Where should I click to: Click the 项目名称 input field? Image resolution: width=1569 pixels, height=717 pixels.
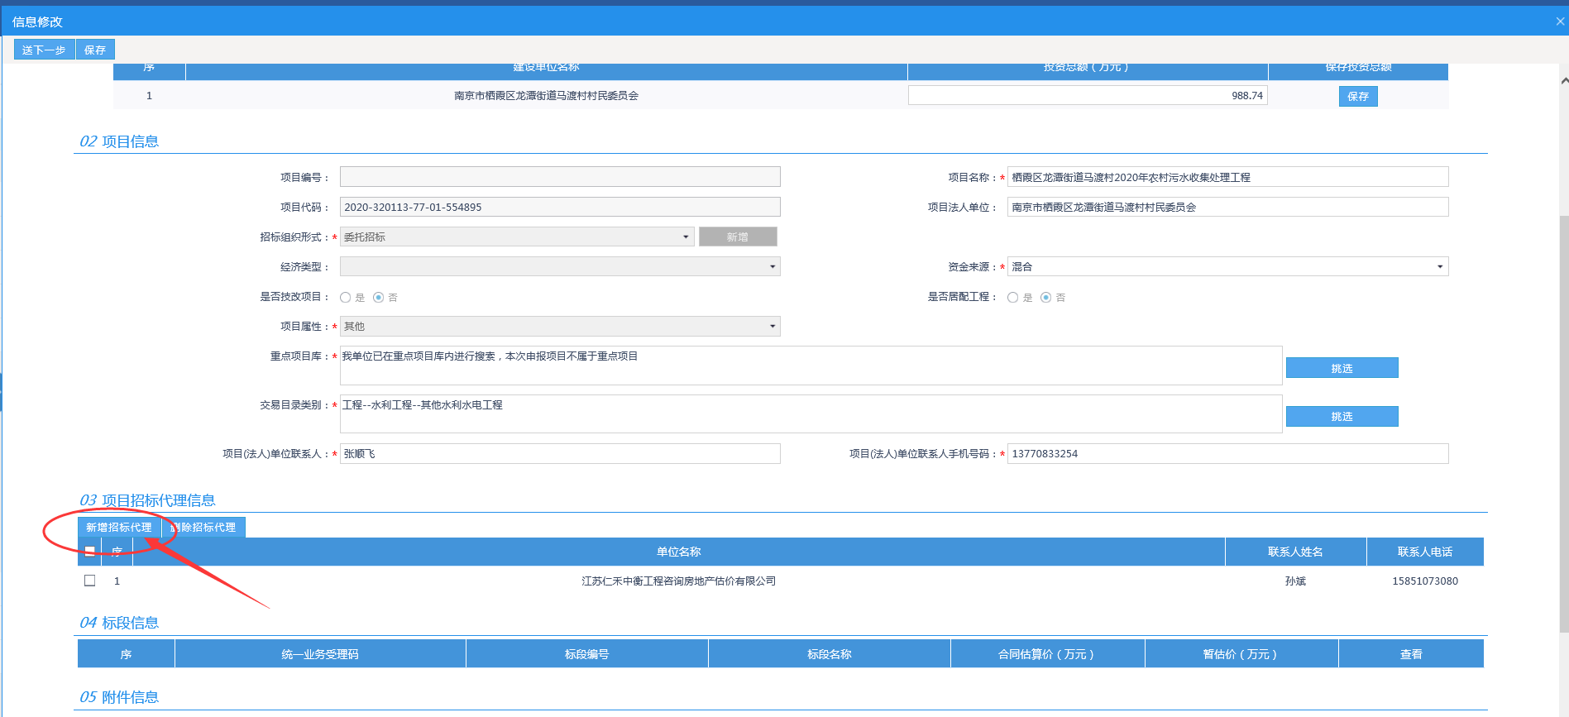(x=1227, y=177)
